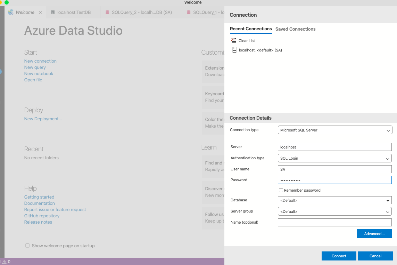The width and height of the screenshot is (397, 265).
Task: Open the Advanced... connection options
Action: click(x=374, y=234)
